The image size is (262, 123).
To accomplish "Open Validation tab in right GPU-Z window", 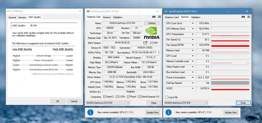I will 196,17.
